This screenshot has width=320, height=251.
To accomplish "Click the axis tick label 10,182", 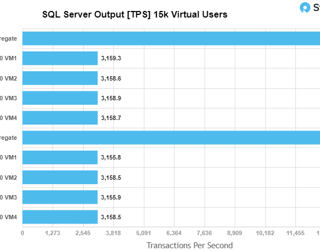I will [x=265, y=233].
